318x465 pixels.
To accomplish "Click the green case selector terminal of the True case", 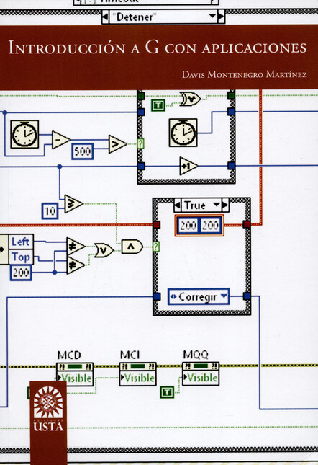I will pos(156,247).
